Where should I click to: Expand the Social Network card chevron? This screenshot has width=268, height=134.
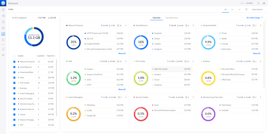(193, 26)
